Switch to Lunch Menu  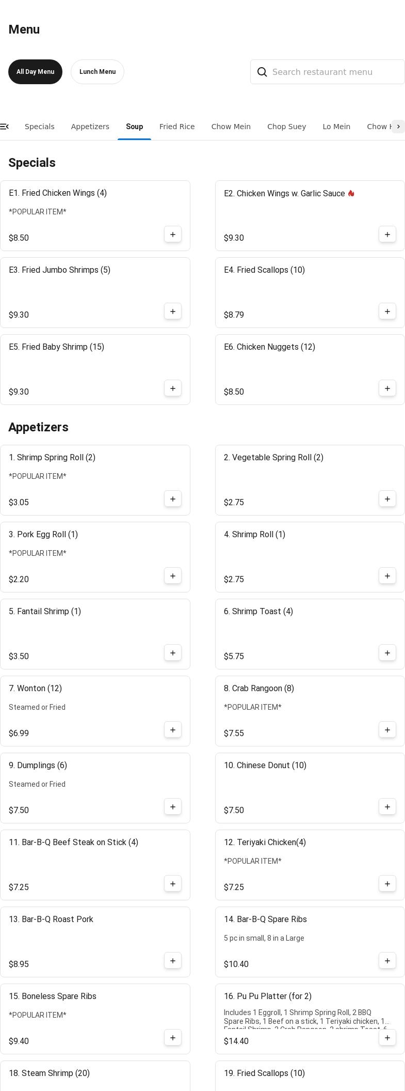point(98,72)
